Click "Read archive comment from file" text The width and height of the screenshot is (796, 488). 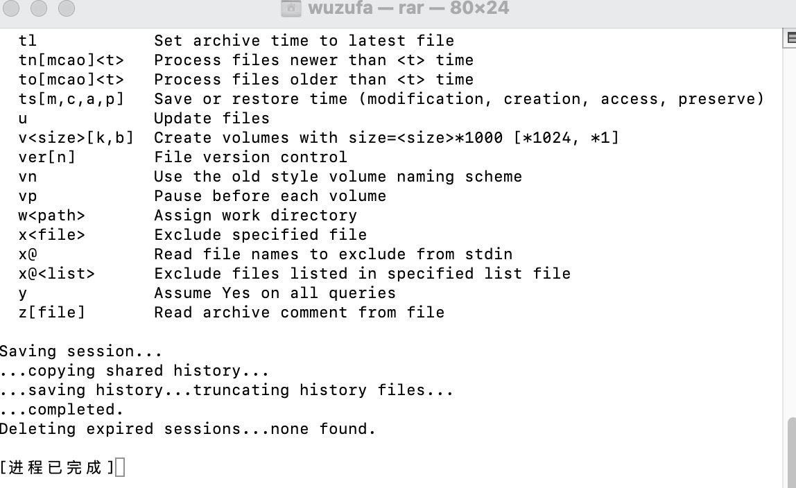tap(299, 313)
